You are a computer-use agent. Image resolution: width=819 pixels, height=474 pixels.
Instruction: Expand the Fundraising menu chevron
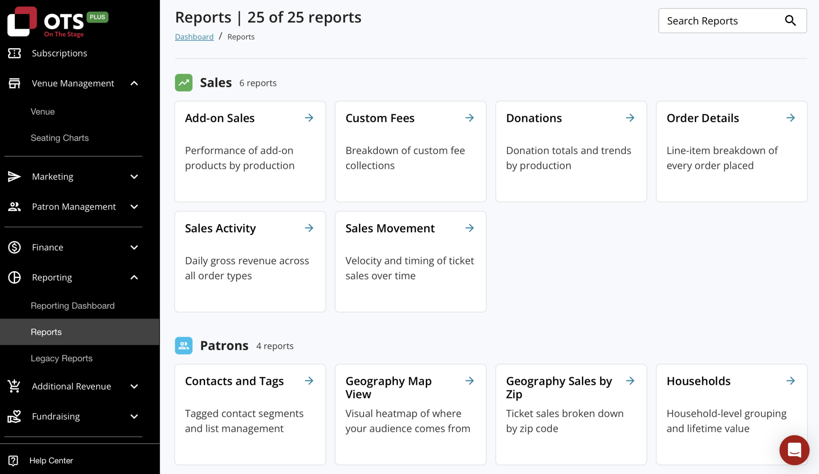(134, 417)
